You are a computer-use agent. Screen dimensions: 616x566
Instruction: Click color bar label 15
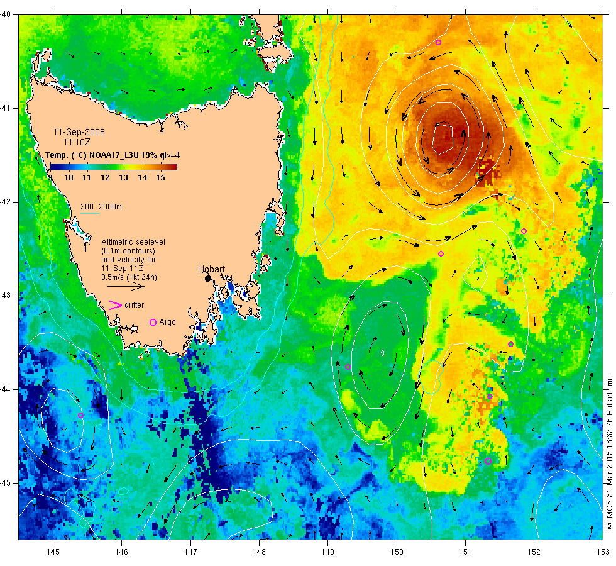160,177
